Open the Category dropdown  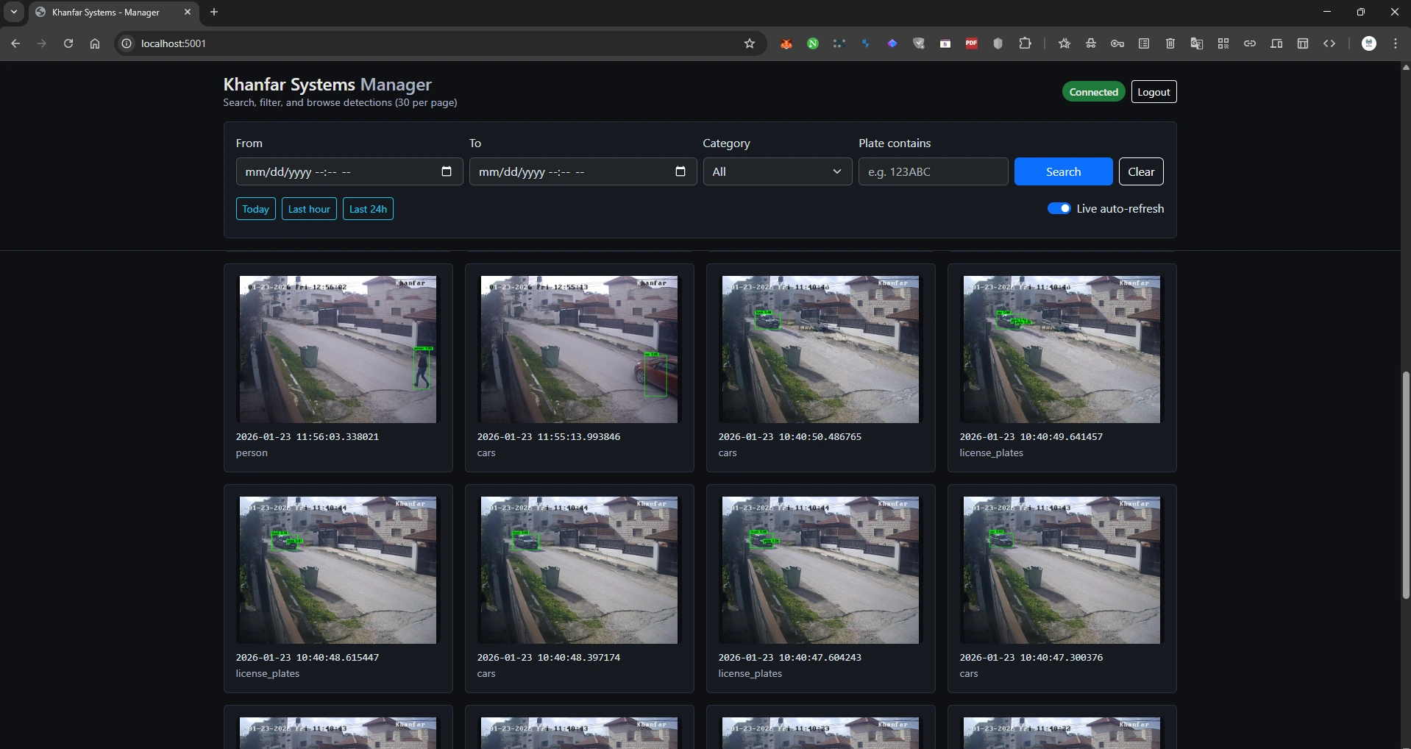(x=777, y=171)
